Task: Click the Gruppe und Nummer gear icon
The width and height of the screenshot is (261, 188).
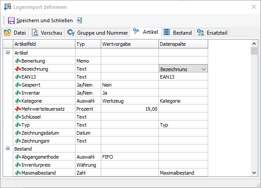Action: [71, 32]
